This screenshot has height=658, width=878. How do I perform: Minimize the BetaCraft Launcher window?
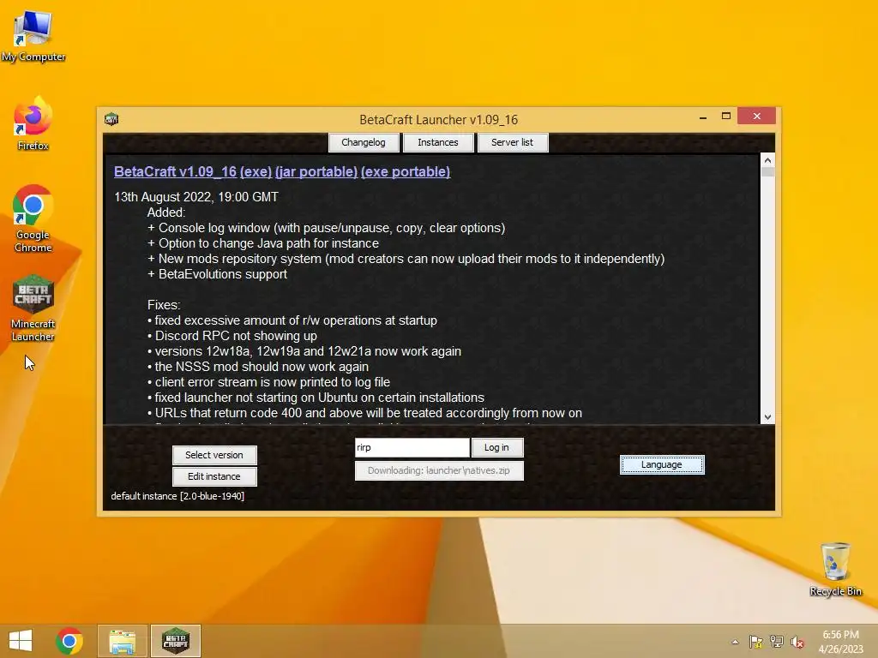703,117
